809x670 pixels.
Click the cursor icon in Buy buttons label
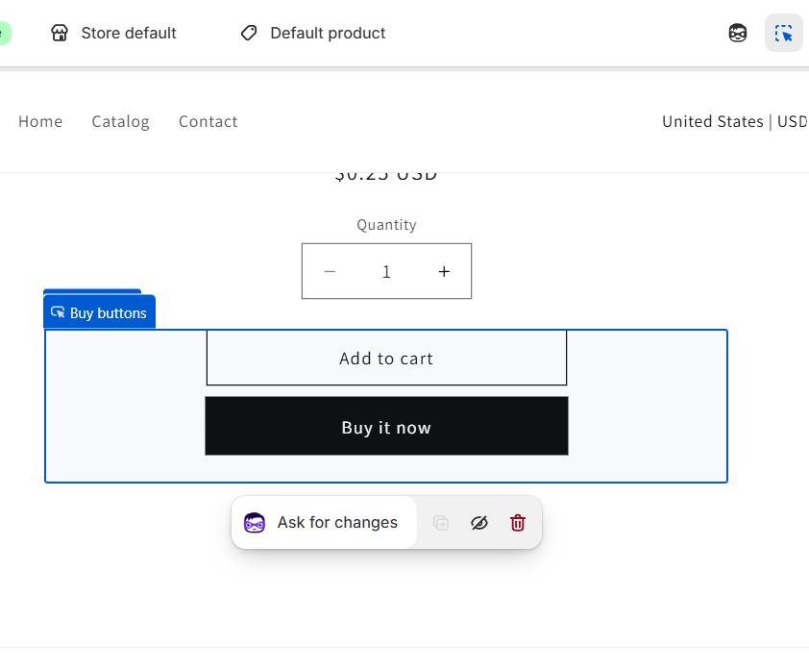point(58,312)
